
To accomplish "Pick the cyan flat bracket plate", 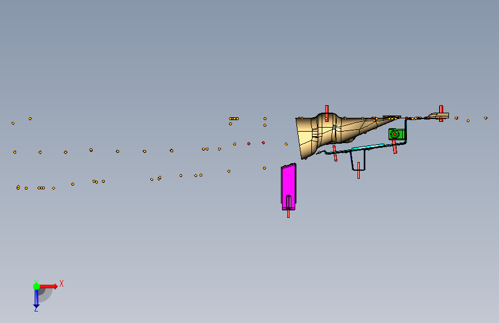I will (x=368, y=147).
